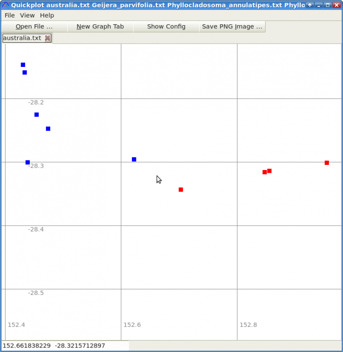Click the lone red point near 152.7

pyautogui.click(x=181, y=190)
